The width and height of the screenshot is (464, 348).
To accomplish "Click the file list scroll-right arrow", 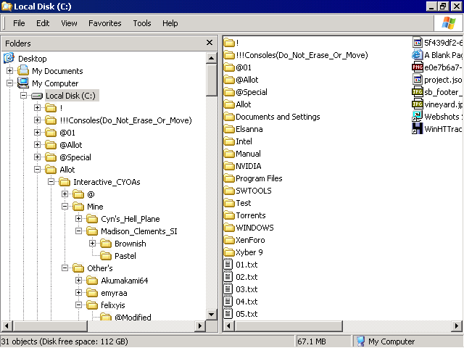I will [x=457, y=326].
